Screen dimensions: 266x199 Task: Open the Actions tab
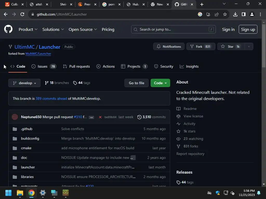105,67
